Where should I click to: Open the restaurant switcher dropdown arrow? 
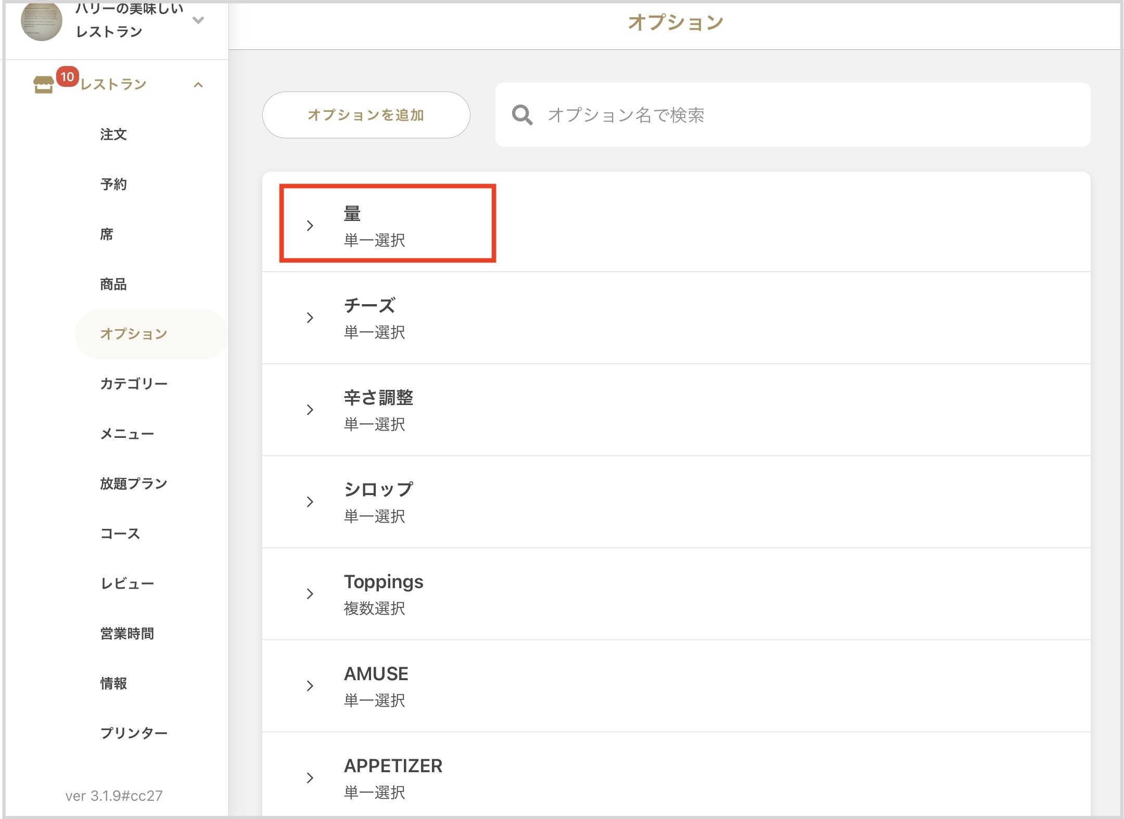[x=198, y=20]
